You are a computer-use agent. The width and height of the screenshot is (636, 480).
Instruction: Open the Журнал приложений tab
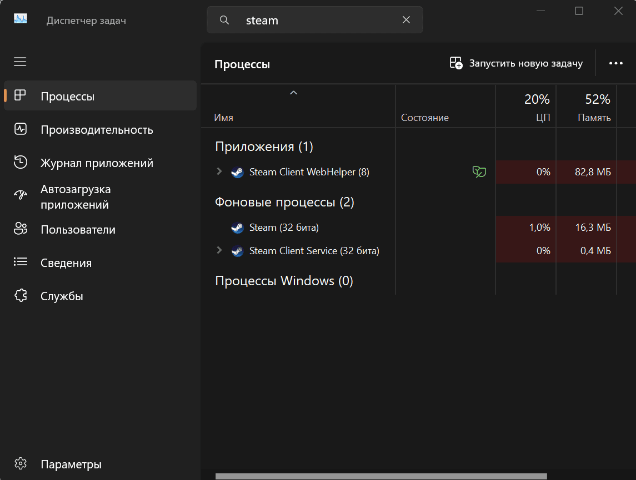pyautogui.click(x=100, y=163)
